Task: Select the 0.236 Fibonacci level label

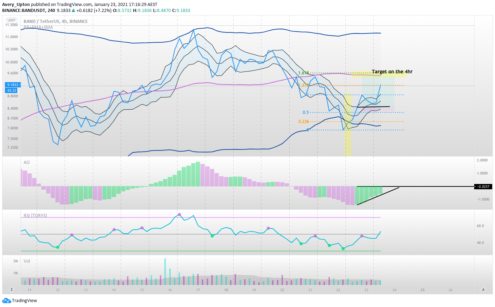Action: [303, 122]
